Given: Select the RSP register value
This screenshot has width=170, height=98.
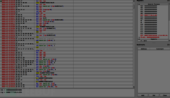Looking at the screenshot, I should [151, 15].
